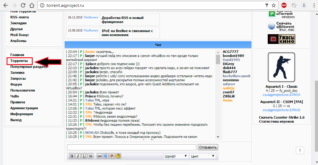Open the saved password key icon
Screen dimensions: 318x165
tap(267, 6)
